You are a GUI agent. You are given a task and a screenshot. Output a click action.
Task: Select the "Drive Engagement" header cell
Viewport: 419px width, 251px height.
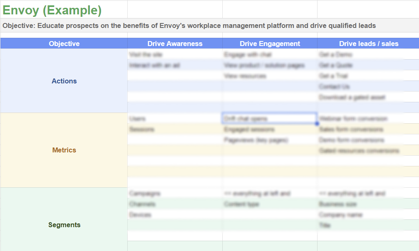coord(270,44)
